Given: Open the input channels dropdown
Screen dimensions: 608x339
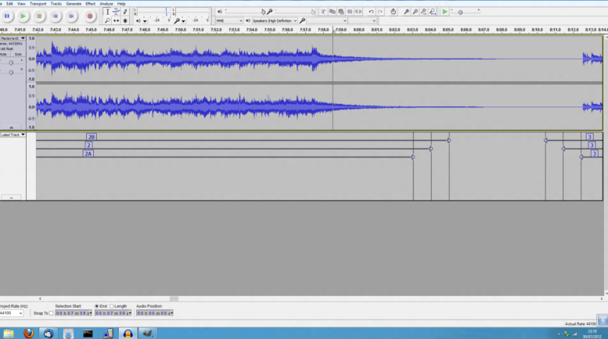Looking at the screenshot, I should tap(362, 20).
